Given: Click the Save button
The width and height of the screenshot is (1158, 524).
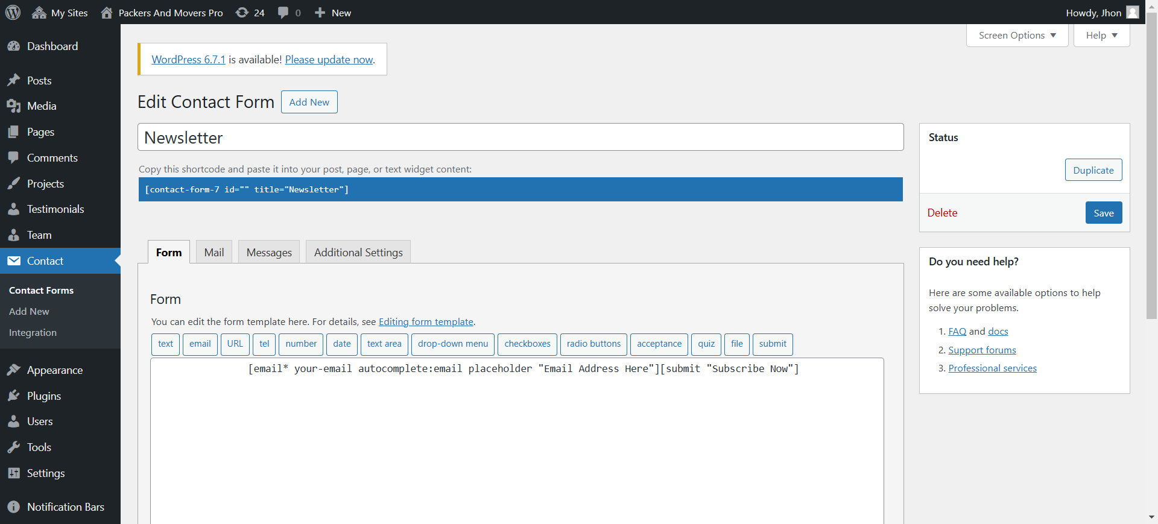Looking at the screenshot, I should click(x=1103, y=213).
